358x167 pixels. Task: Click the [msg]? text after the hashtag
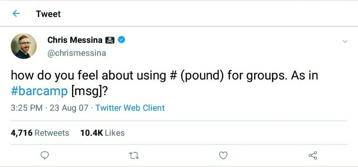click(x=89, y=92)
